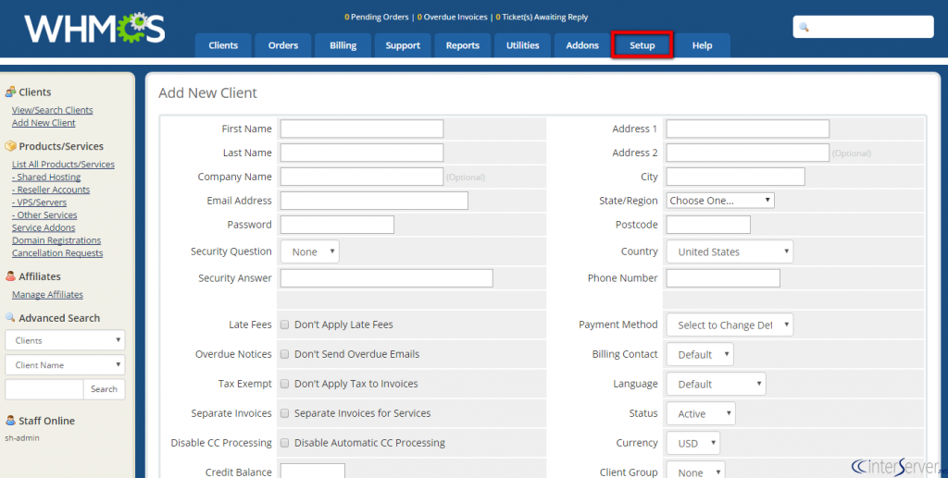Click the Last Name field
The height and width of the screenshot is (478, 948).
click(362, 152)
